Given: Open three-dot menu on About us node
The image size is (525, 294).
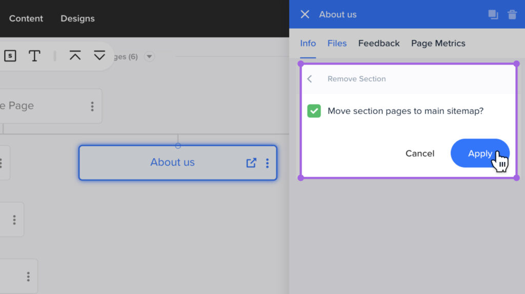Looking at the screenshot, I should pyautogui.click(x=267, y=163).
